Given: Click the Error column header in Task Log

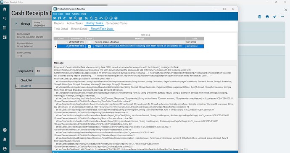Looking at the screenshot, I should (90, 38).
